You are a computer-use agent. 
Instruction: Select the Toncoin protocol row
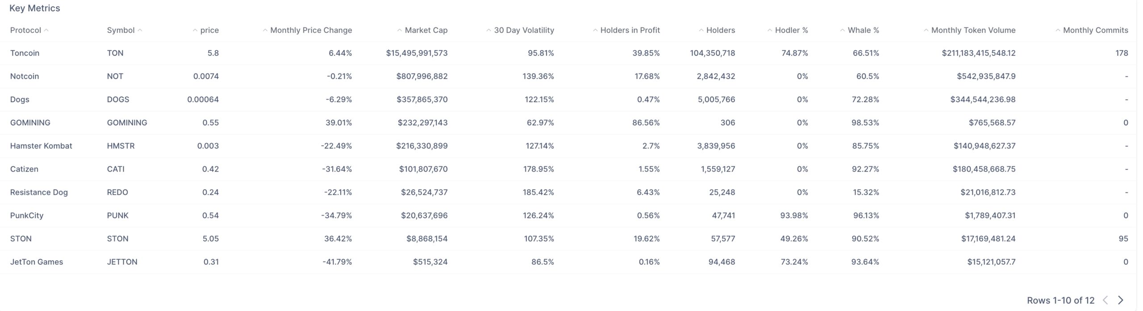tap(25, 53)
